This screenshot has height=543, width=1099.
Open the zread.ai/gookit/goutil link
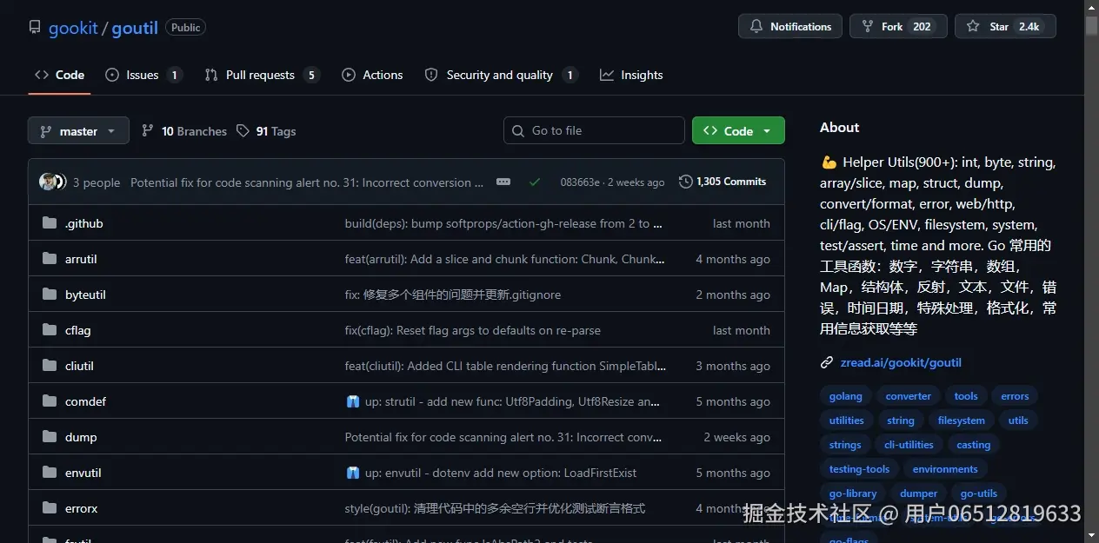pyautogui.click(x=901, y=362)
